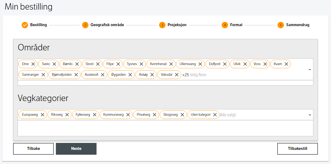The image size is (331, 164).
Task: Go to completed Bestilling step
Action: [x=34, y=25]
